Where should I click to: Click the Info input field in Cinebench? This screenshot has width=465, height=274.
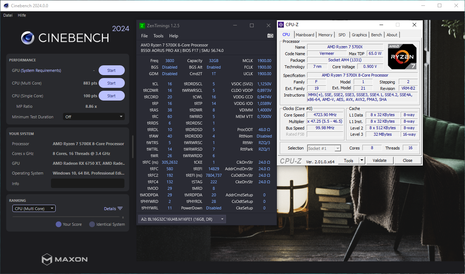(88, 183)
